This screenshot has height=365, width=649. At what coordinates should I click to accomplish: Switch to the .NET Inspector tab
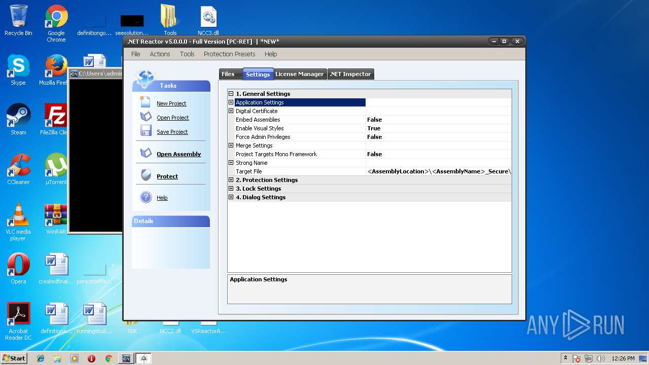[350, 74]
